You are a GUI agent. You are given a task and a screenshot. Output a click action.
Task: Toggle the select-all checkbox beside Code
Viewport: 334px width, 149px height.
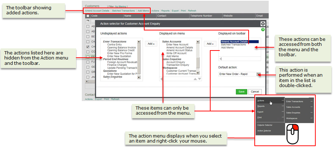(x=88, y=16)
